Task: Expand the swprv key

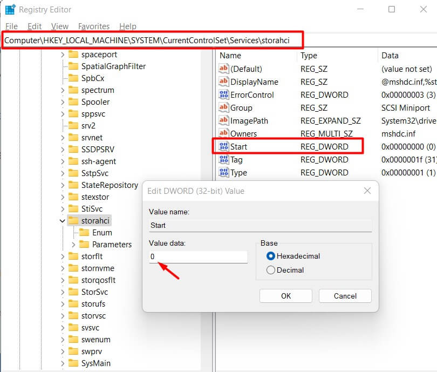Action: (63, 351)
